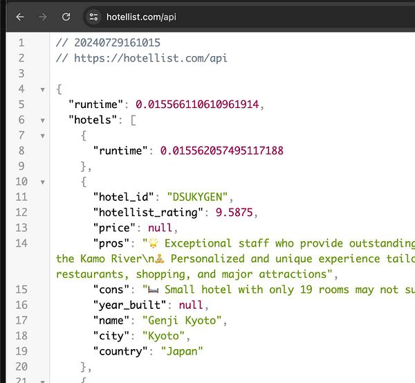Click the "Japan" country value
Screen dimensions: 415x383
181,350
